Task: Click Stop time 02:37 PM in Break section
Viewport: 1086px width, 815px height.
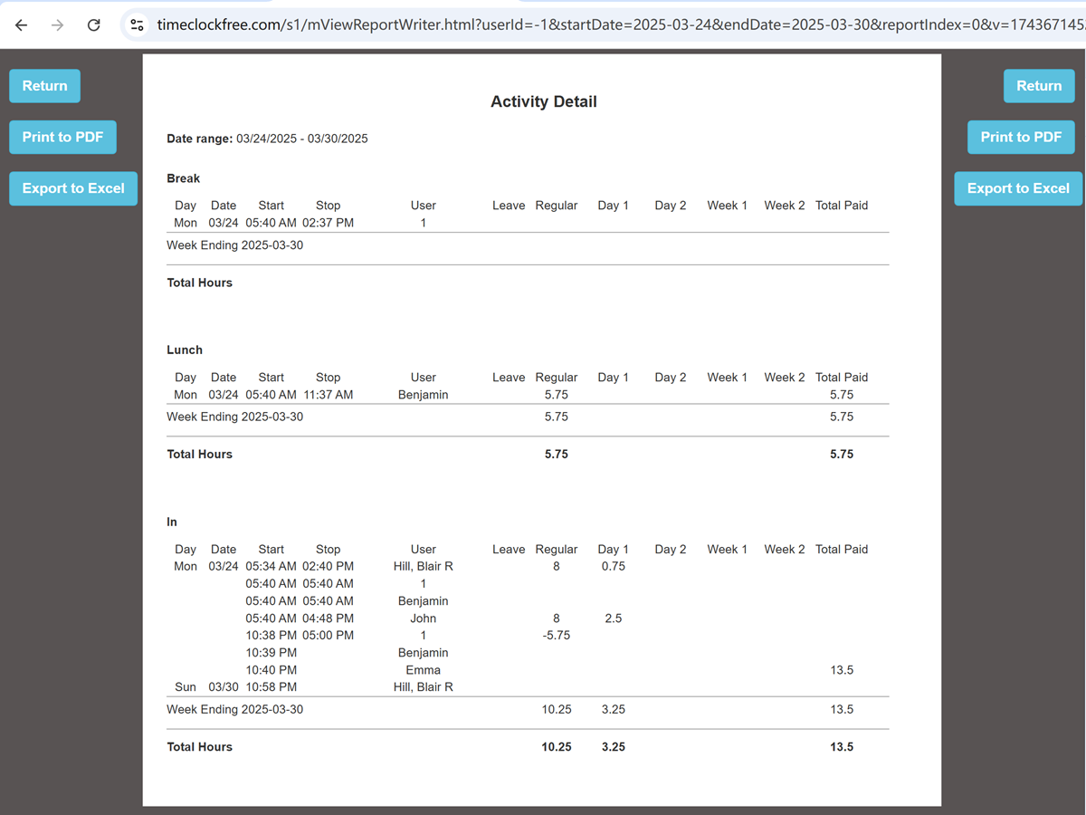Action: pyautogui.click(x=328, y=223)
